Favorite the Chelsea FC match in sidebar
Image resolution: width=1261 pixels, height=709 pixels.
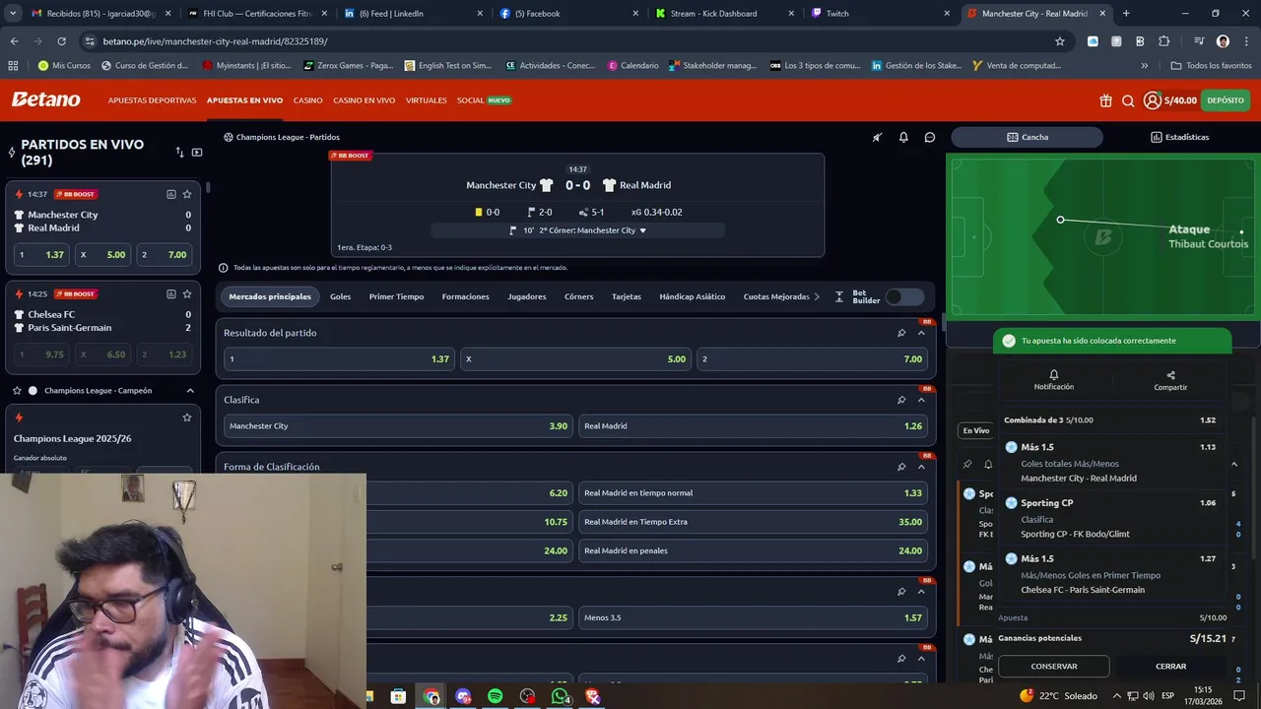point(187,293)
